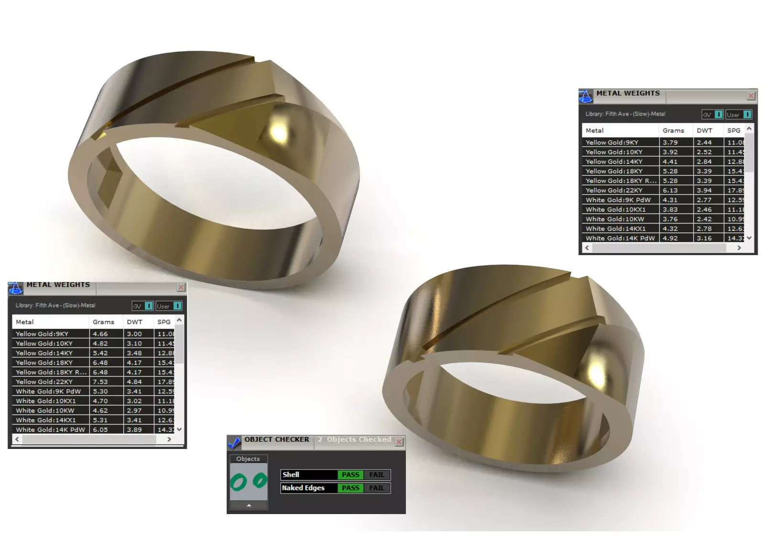Click the Metal Weights icon in the upper-right panel

pyautogui.click(x=586, y=96)
